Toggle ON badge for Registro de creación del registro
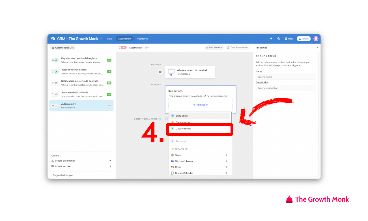368x221 pixels. point(109,60)
